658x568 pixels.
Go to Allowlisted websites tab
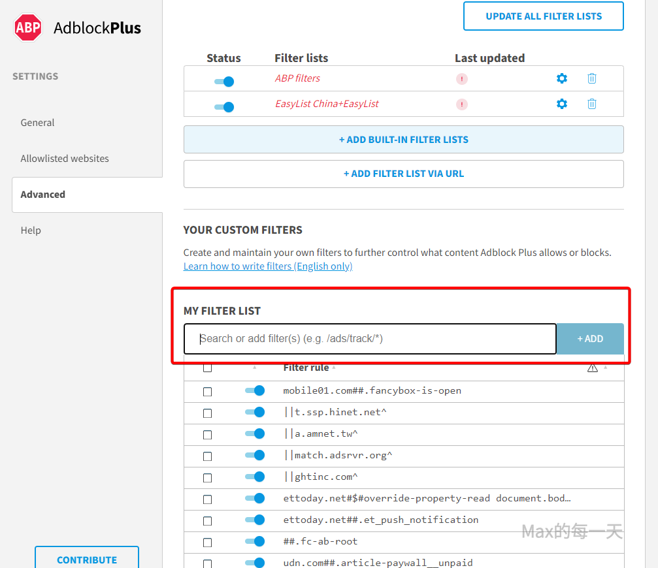65,159
